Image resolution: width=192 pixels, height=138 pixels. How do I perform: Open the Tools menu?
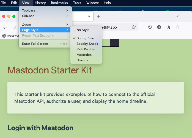coord(77,3)
